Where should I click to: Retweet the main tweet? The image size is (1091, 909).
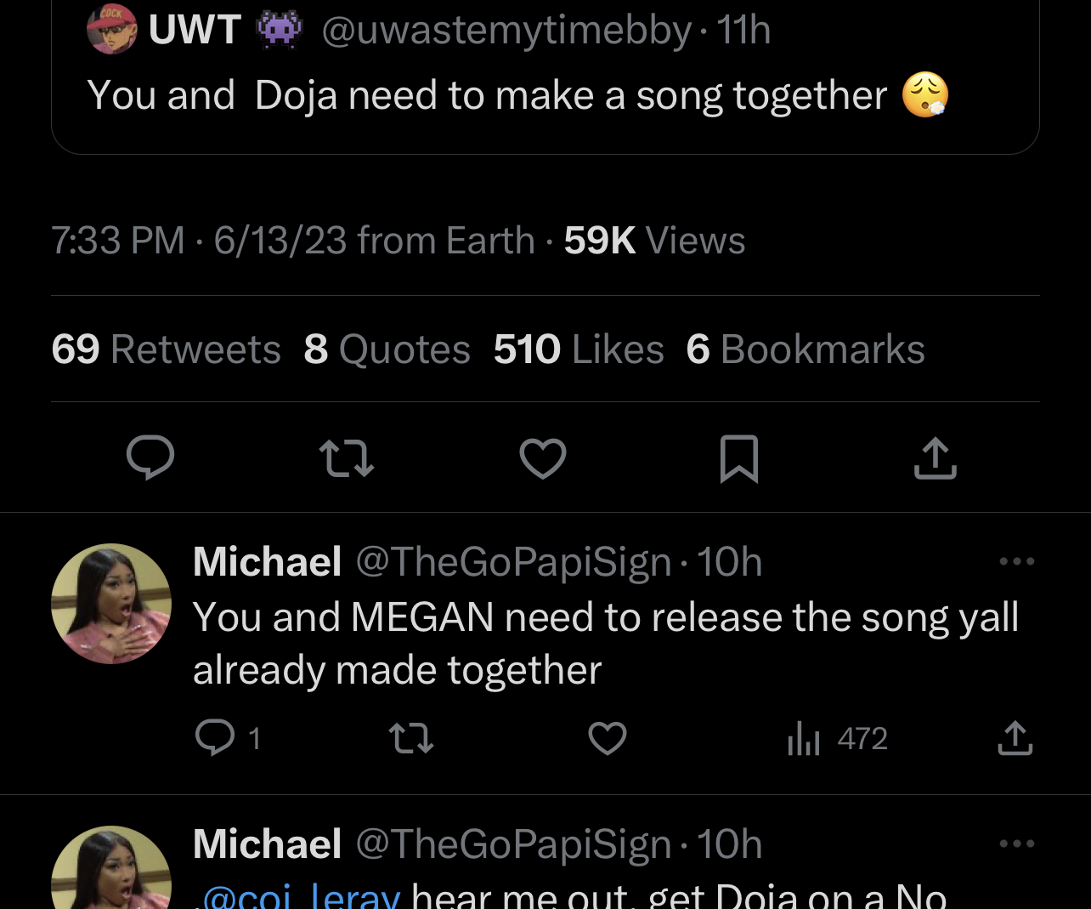[x=347, y=458]
